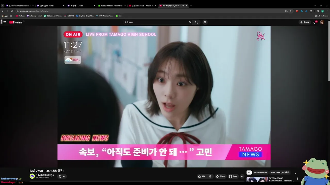Mute the audio-playing QWER tab
Screen dimensions: 330x185
(183, 6)
